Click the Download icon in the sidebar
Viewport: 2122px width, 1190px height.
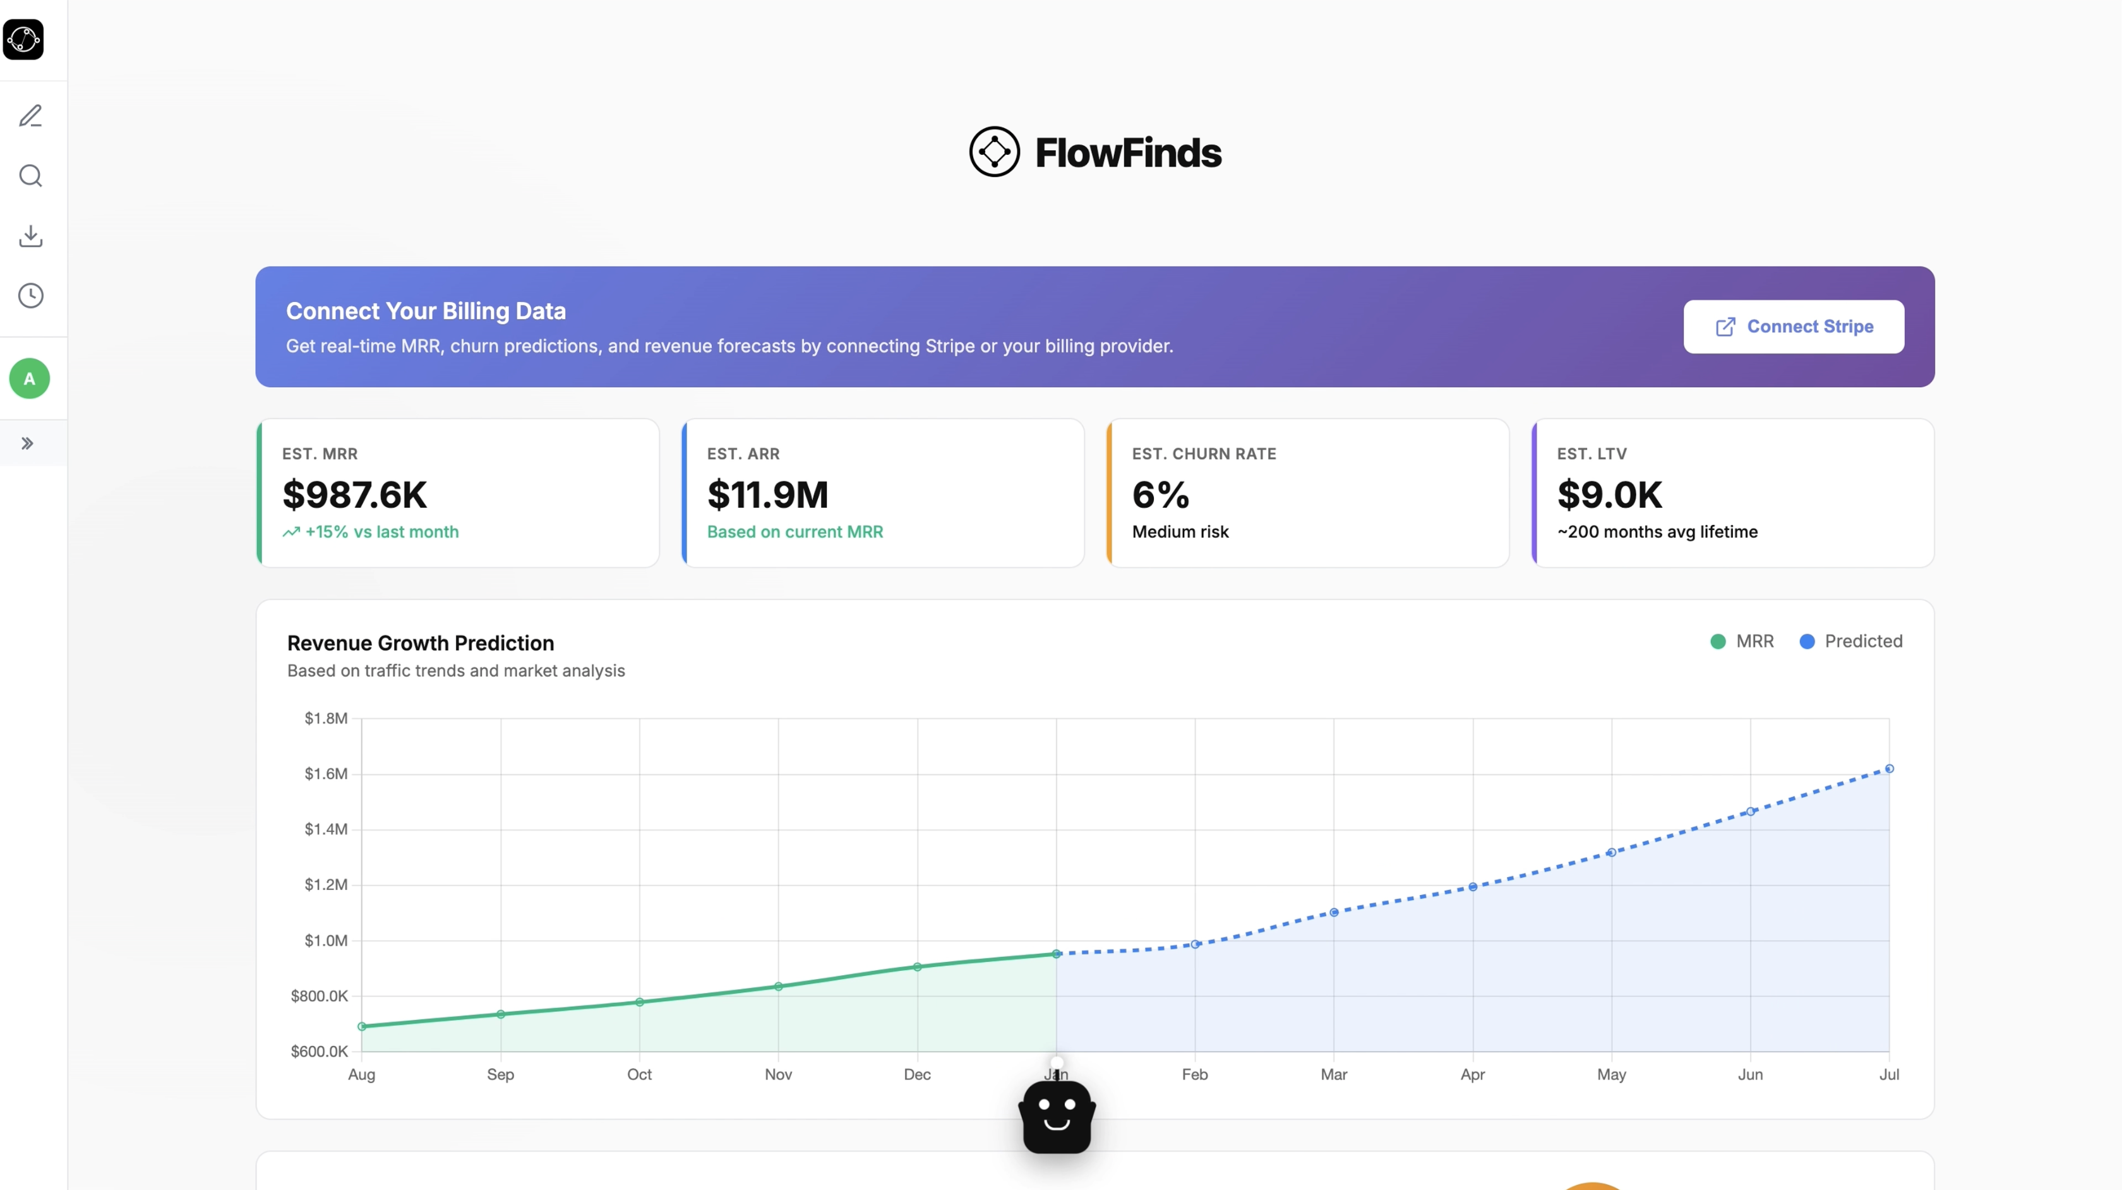click(x=30, y=236)
